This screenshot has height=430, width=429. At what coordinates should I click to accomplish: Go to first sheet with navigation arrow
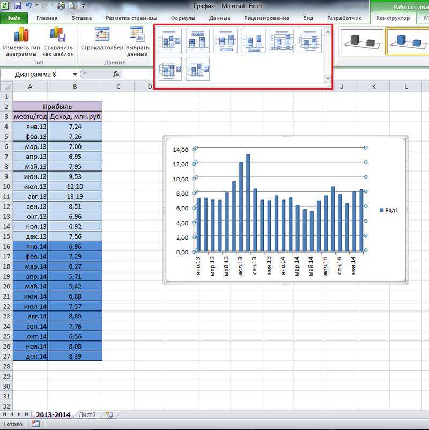4,414
